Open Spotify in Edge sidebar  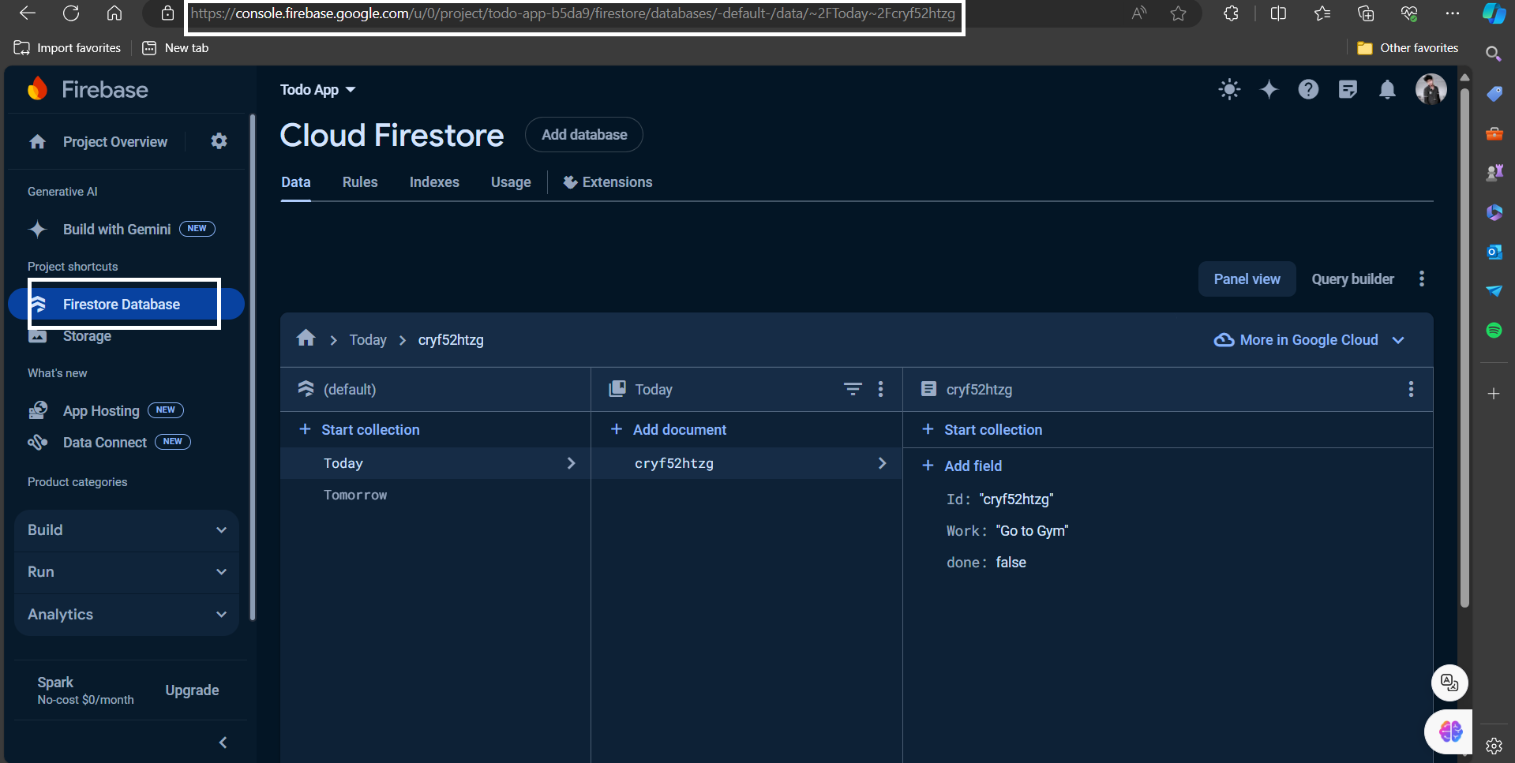coord(1494,331)
